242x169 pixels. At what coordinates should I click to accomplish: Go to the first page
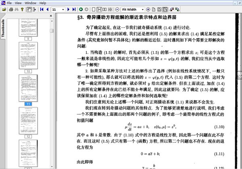coord(42,9)
